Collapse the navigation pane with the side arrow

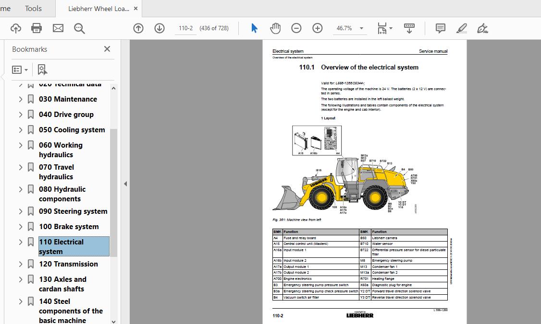(125, 184)
